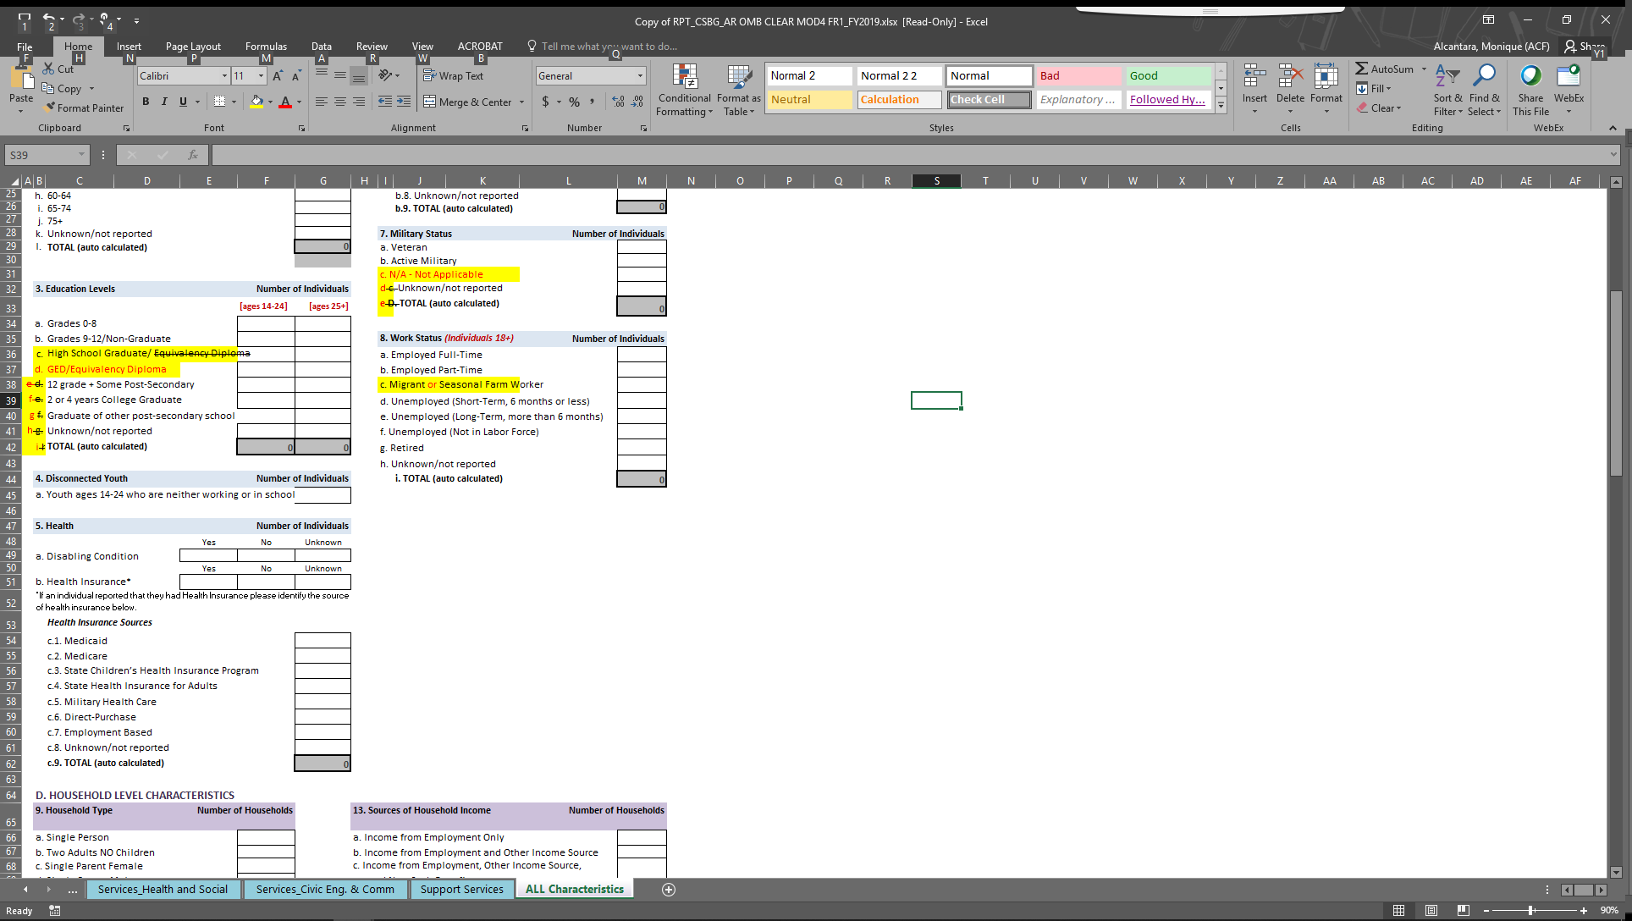Open the Page Layout ribbon tab
The image size is (1632, 921).
(x=193, y=47)
